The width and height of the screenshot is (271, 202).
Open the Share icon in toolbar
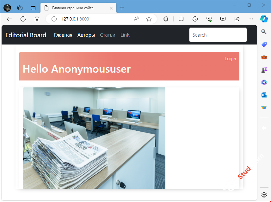[237, 19]
